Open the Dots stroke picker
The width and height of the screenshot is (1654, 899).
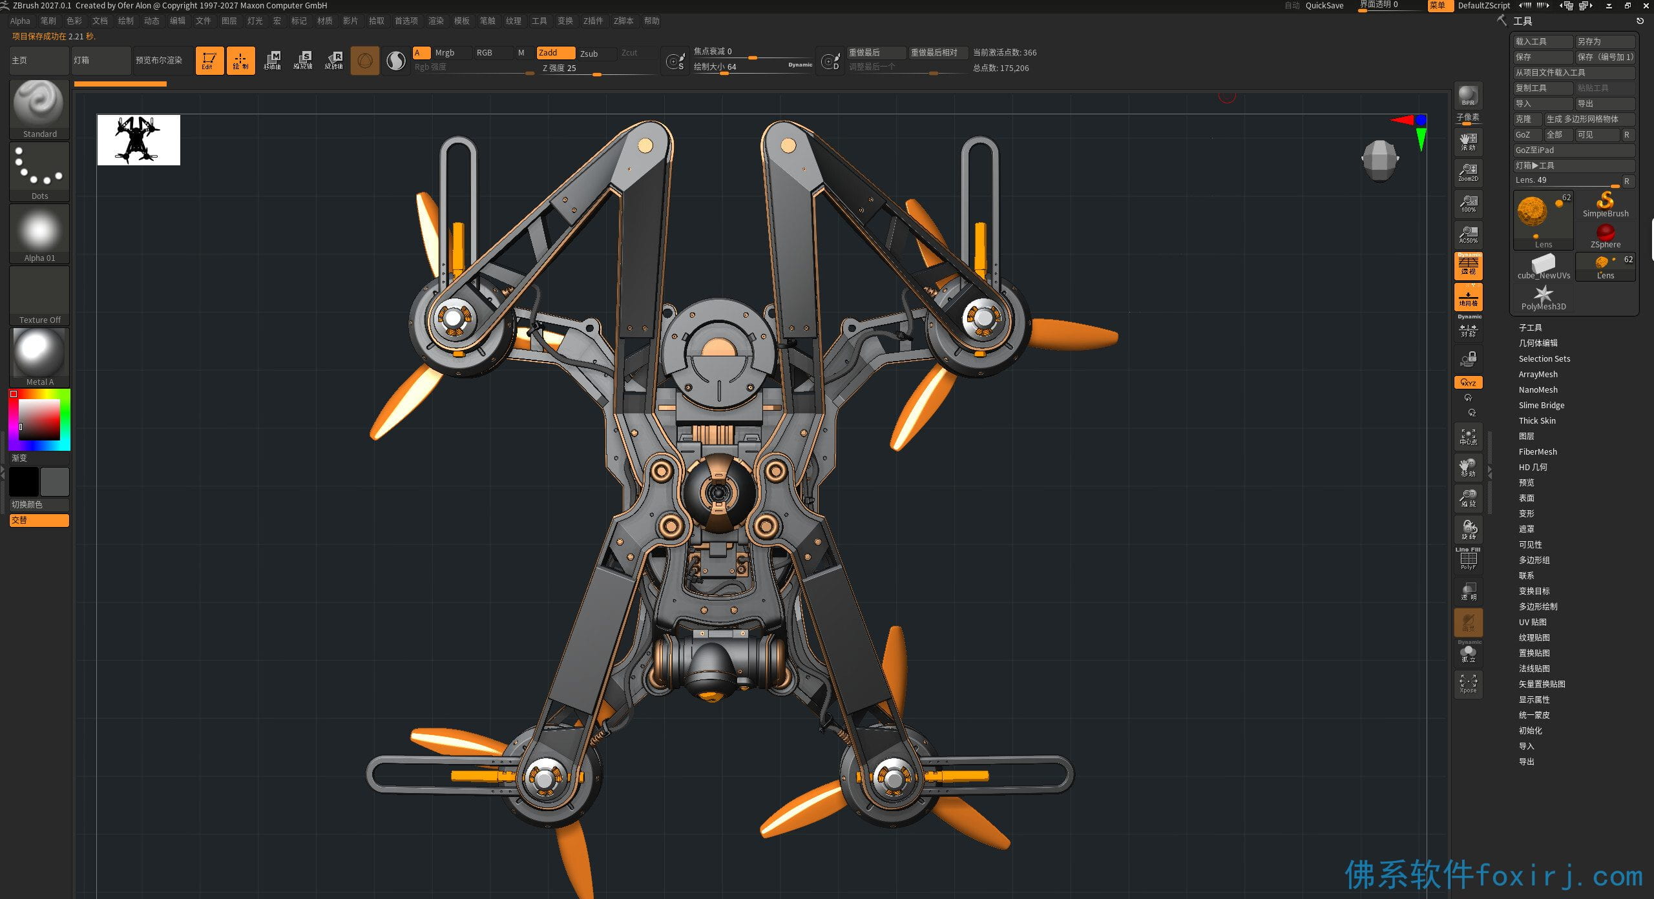coord(39,171)
